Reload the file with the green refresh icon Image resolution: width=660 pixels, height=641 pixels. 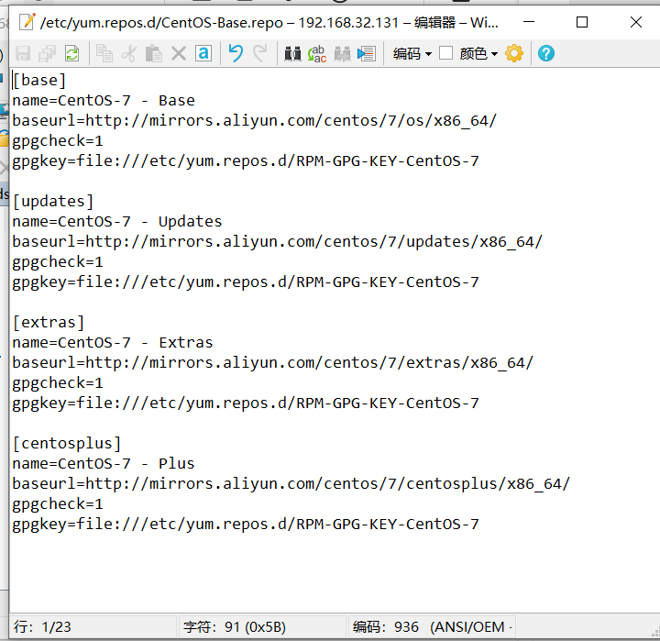72,54
